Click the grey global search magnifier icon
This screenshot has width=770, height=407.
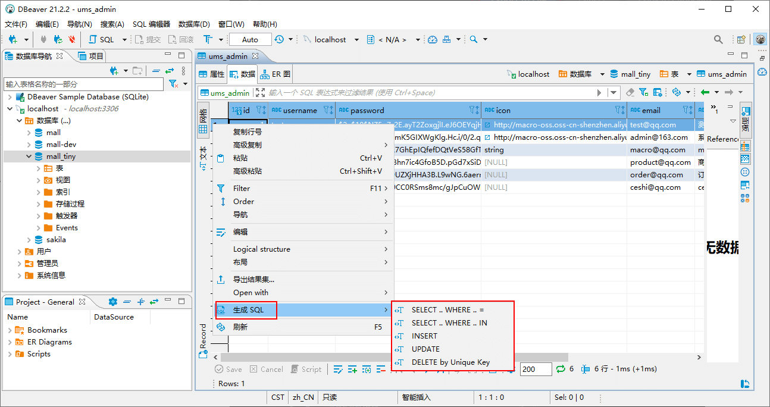[x=719, y=40]
